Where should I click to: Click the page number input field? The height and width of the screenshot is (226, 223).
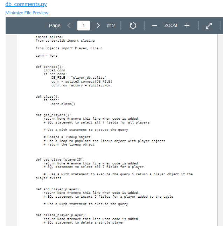pos(84,26)
